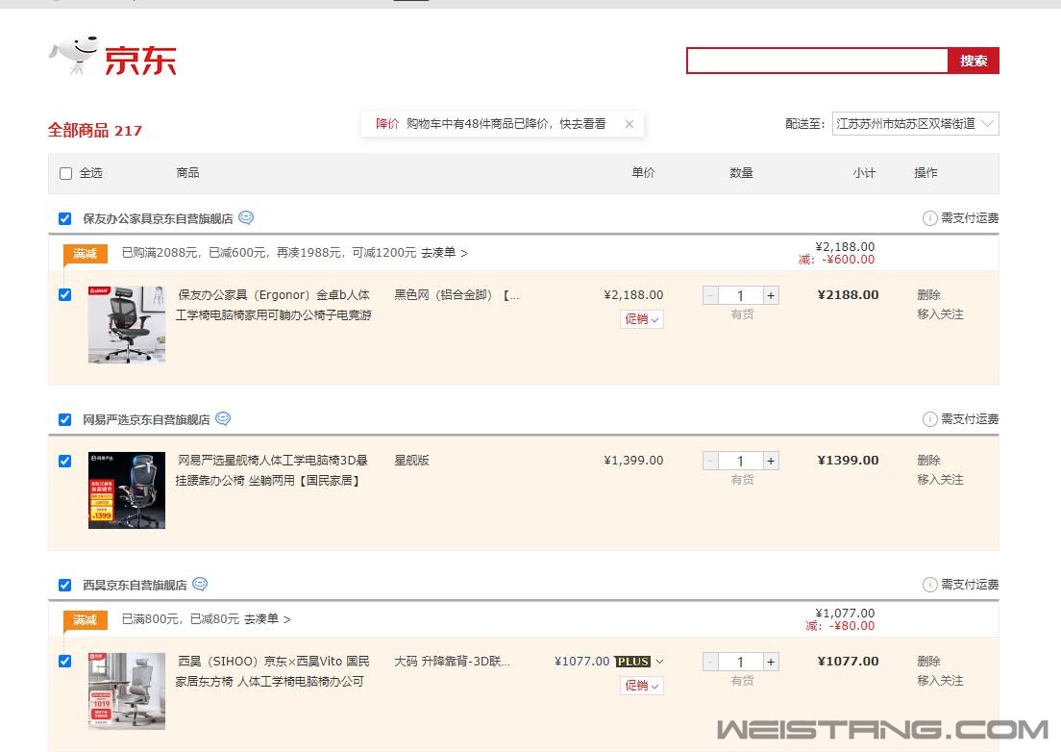Open the 网易严选京东自营旗舰店 store page

pyautogui.click(x=146, y=419)
